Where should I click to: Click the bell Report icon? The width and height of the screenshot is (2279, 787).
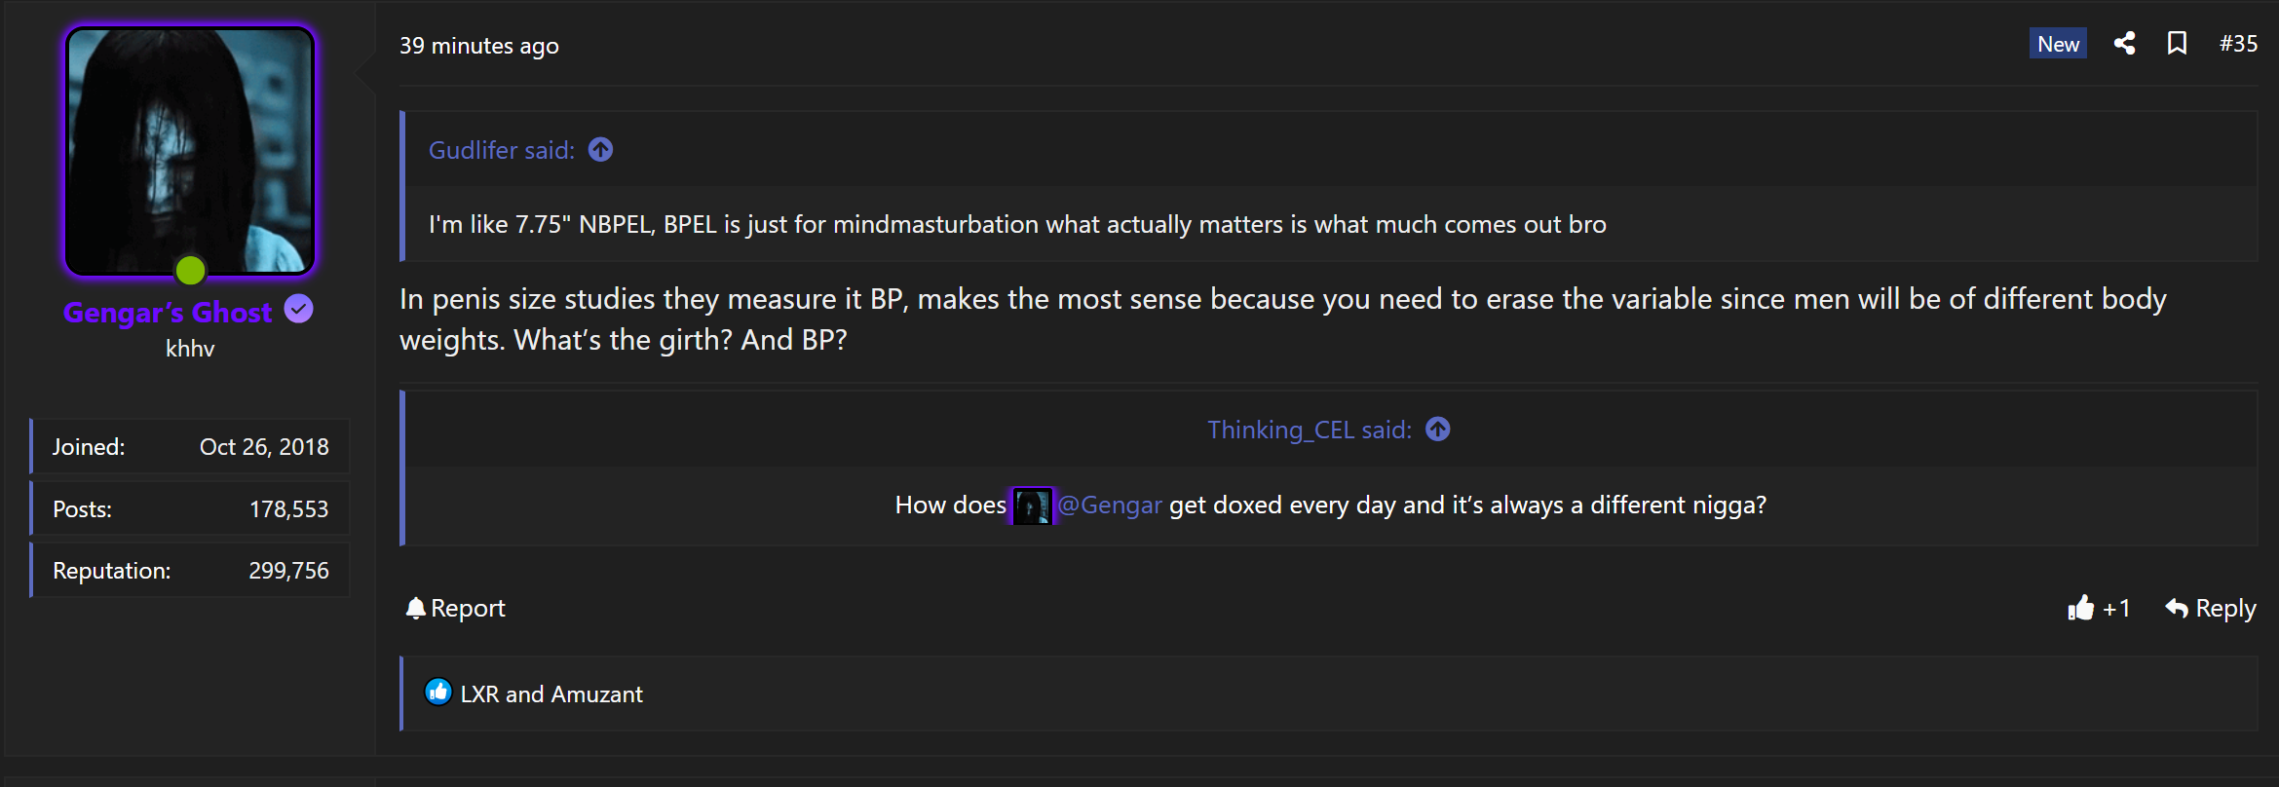[x=416, y=609]
